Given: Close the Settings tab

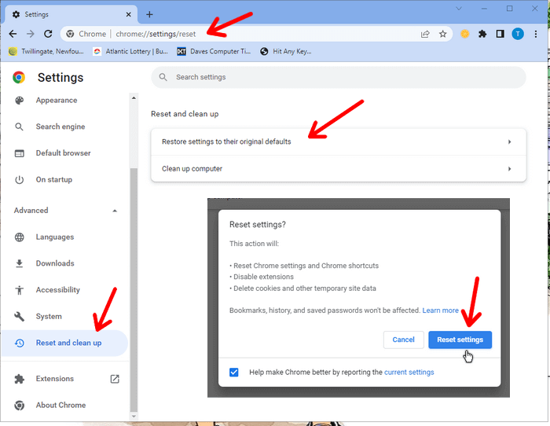Looking at the screenshot, I should (128, 14).
